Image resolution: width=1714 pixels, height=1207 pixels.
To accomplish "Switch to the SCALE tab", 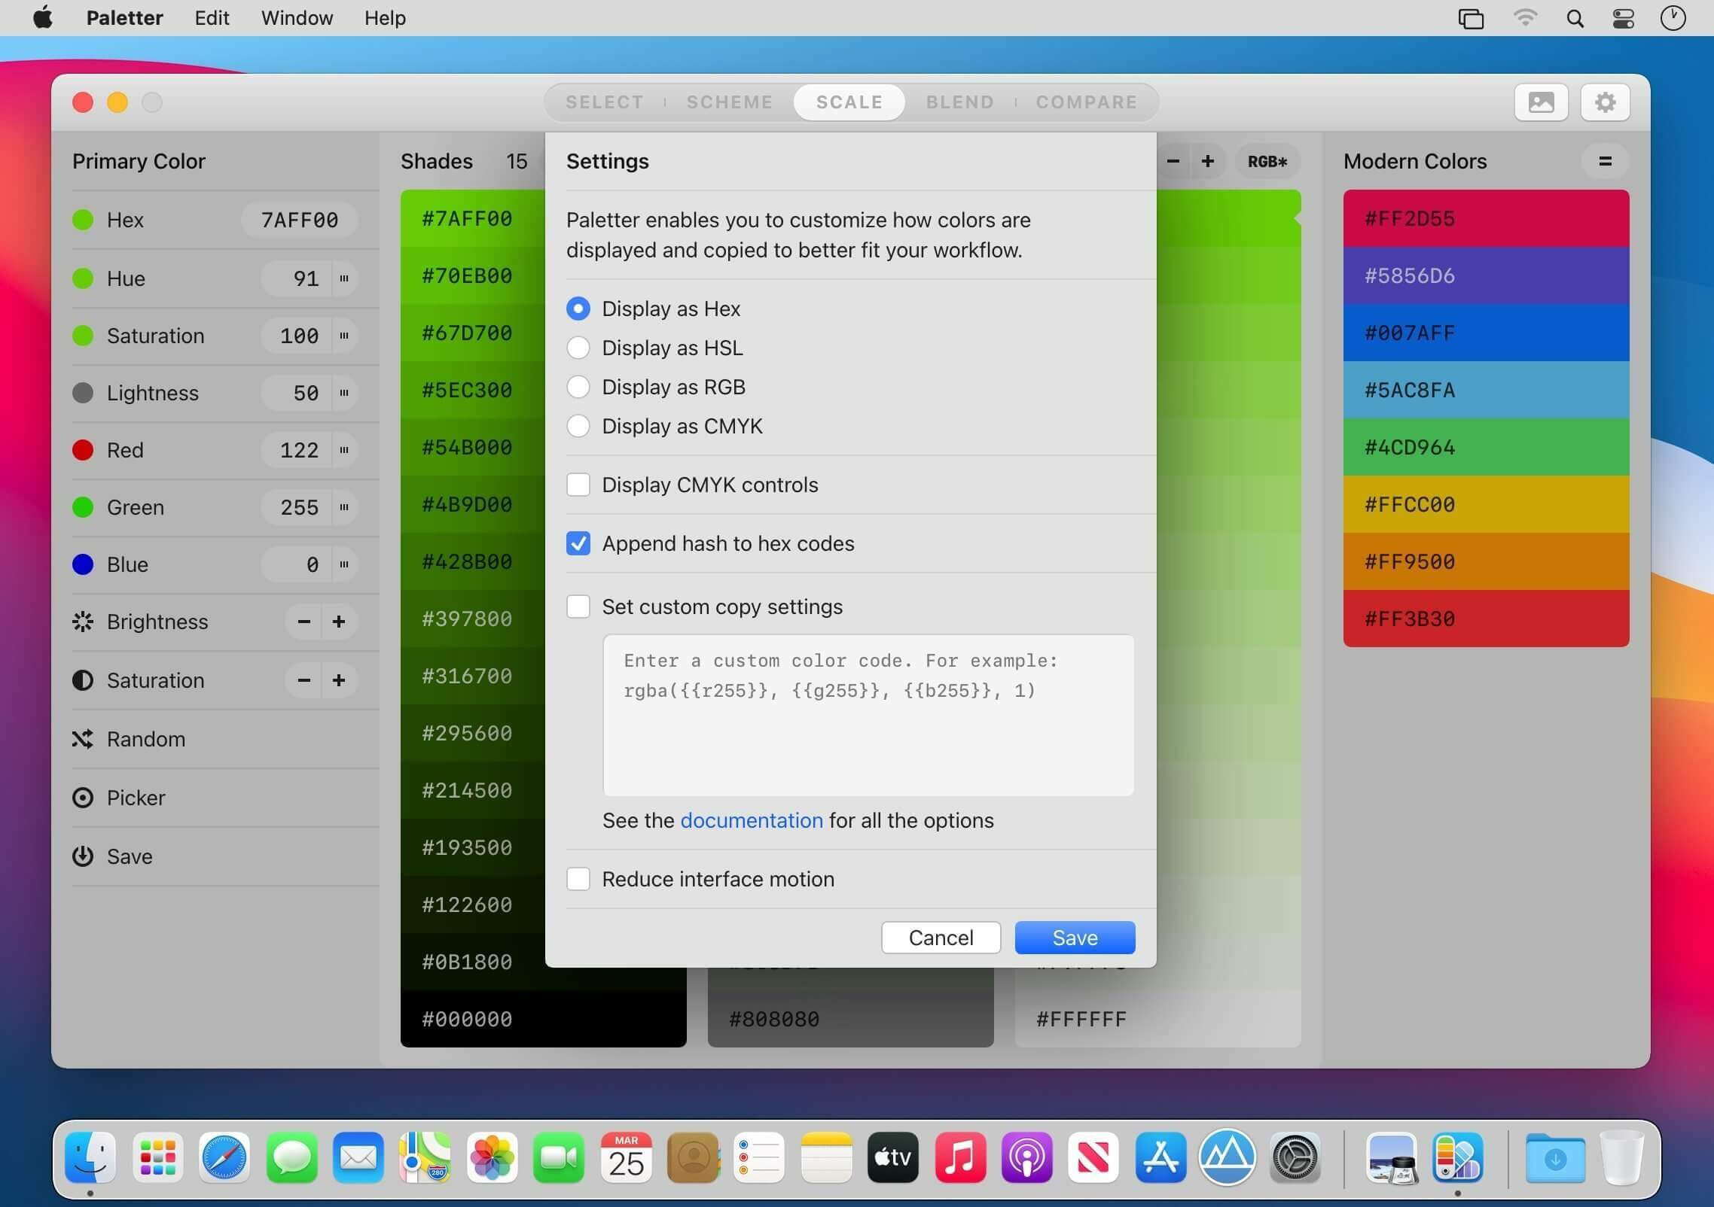I will pos(849,102).
